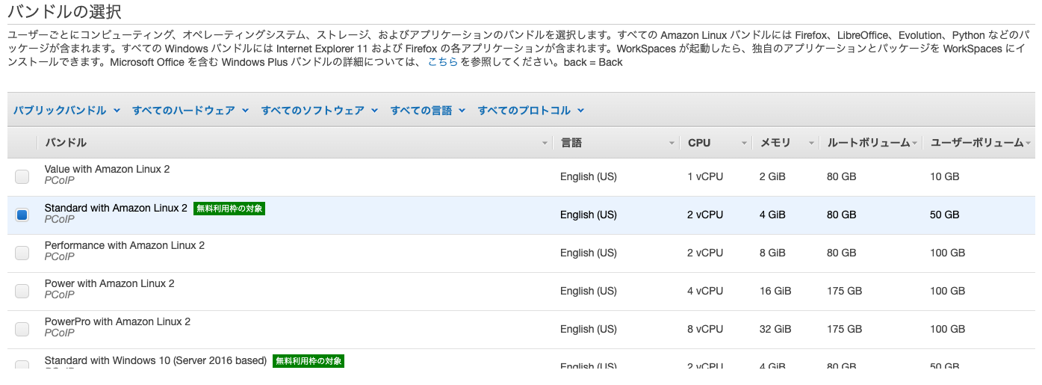Uncheck the Standard with Amazon Linux 2 bundle

[x=22, y=215]
